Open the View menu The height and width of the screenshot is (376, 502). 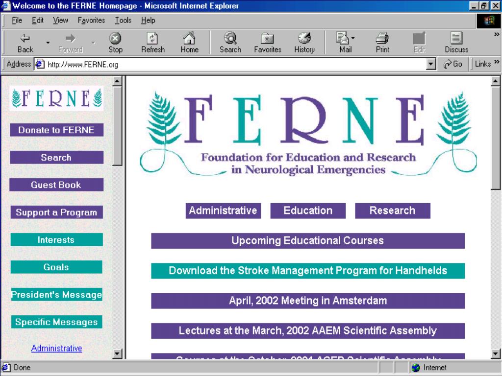pyautogui.click(x=60, y=21)
